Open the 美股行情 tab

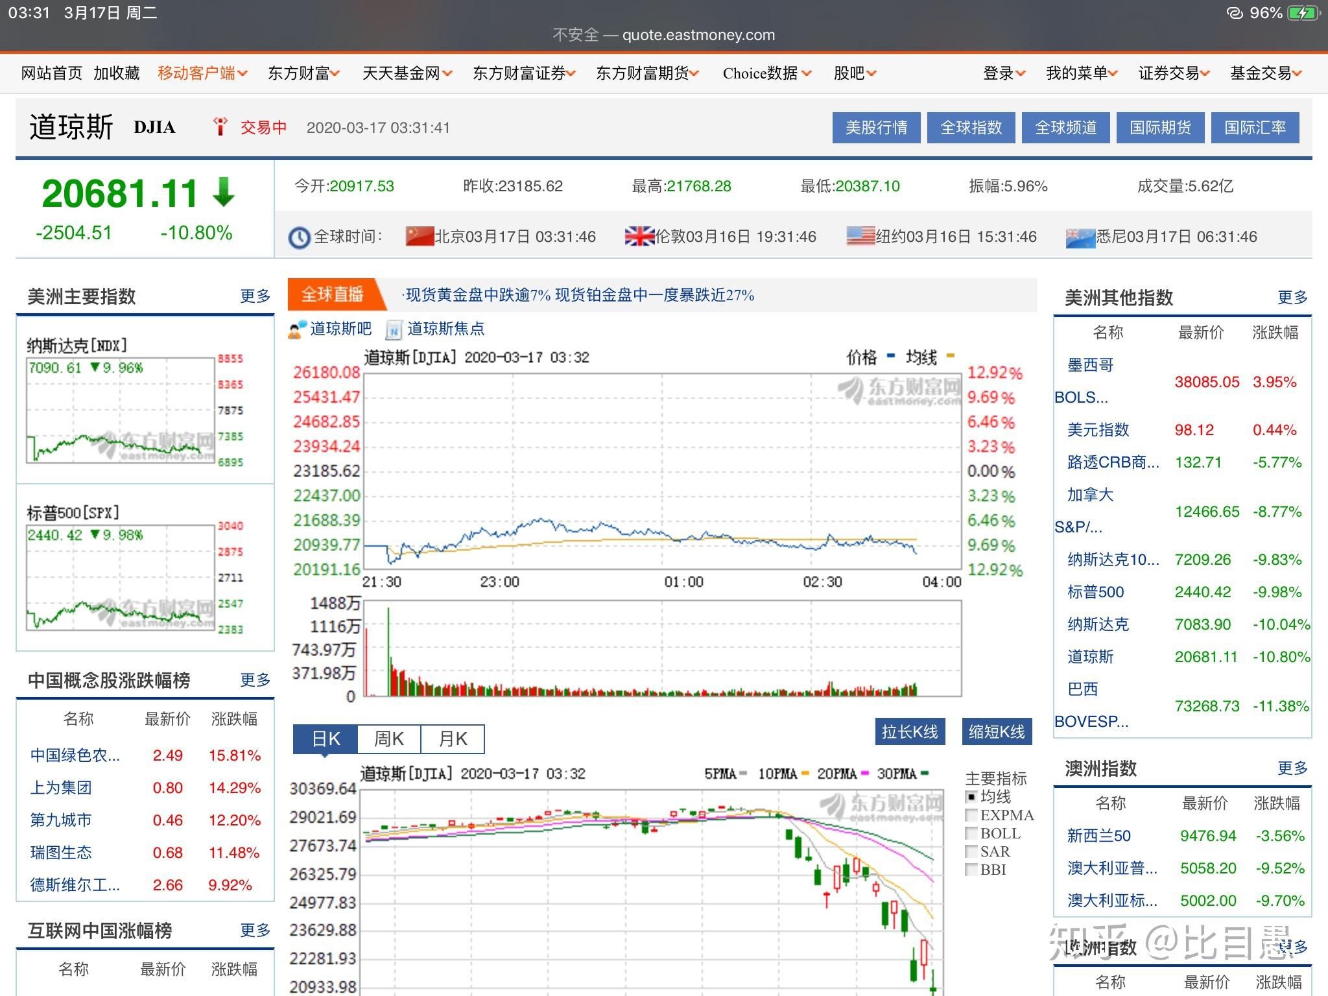click(877, 127)
